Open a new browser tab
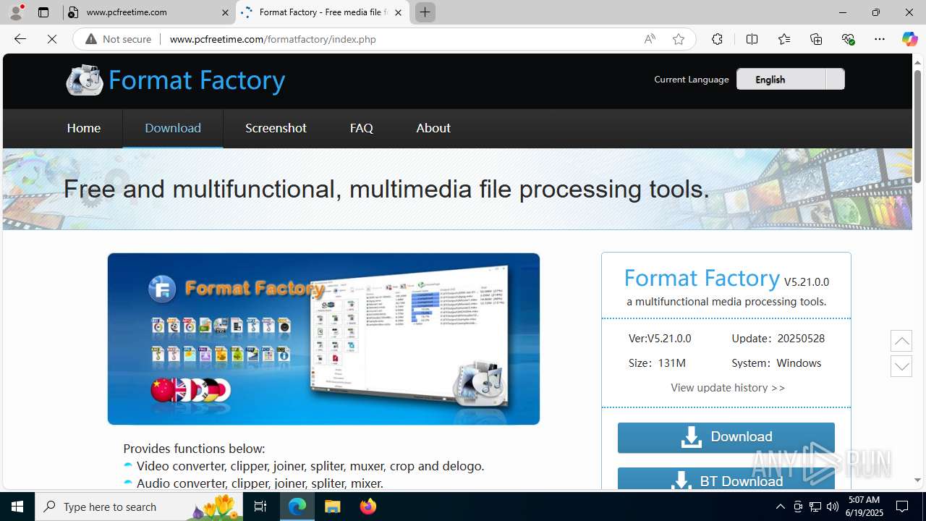The width and height of the screenshot is (926, 521). pyautogui.click(x=425, y=12)
